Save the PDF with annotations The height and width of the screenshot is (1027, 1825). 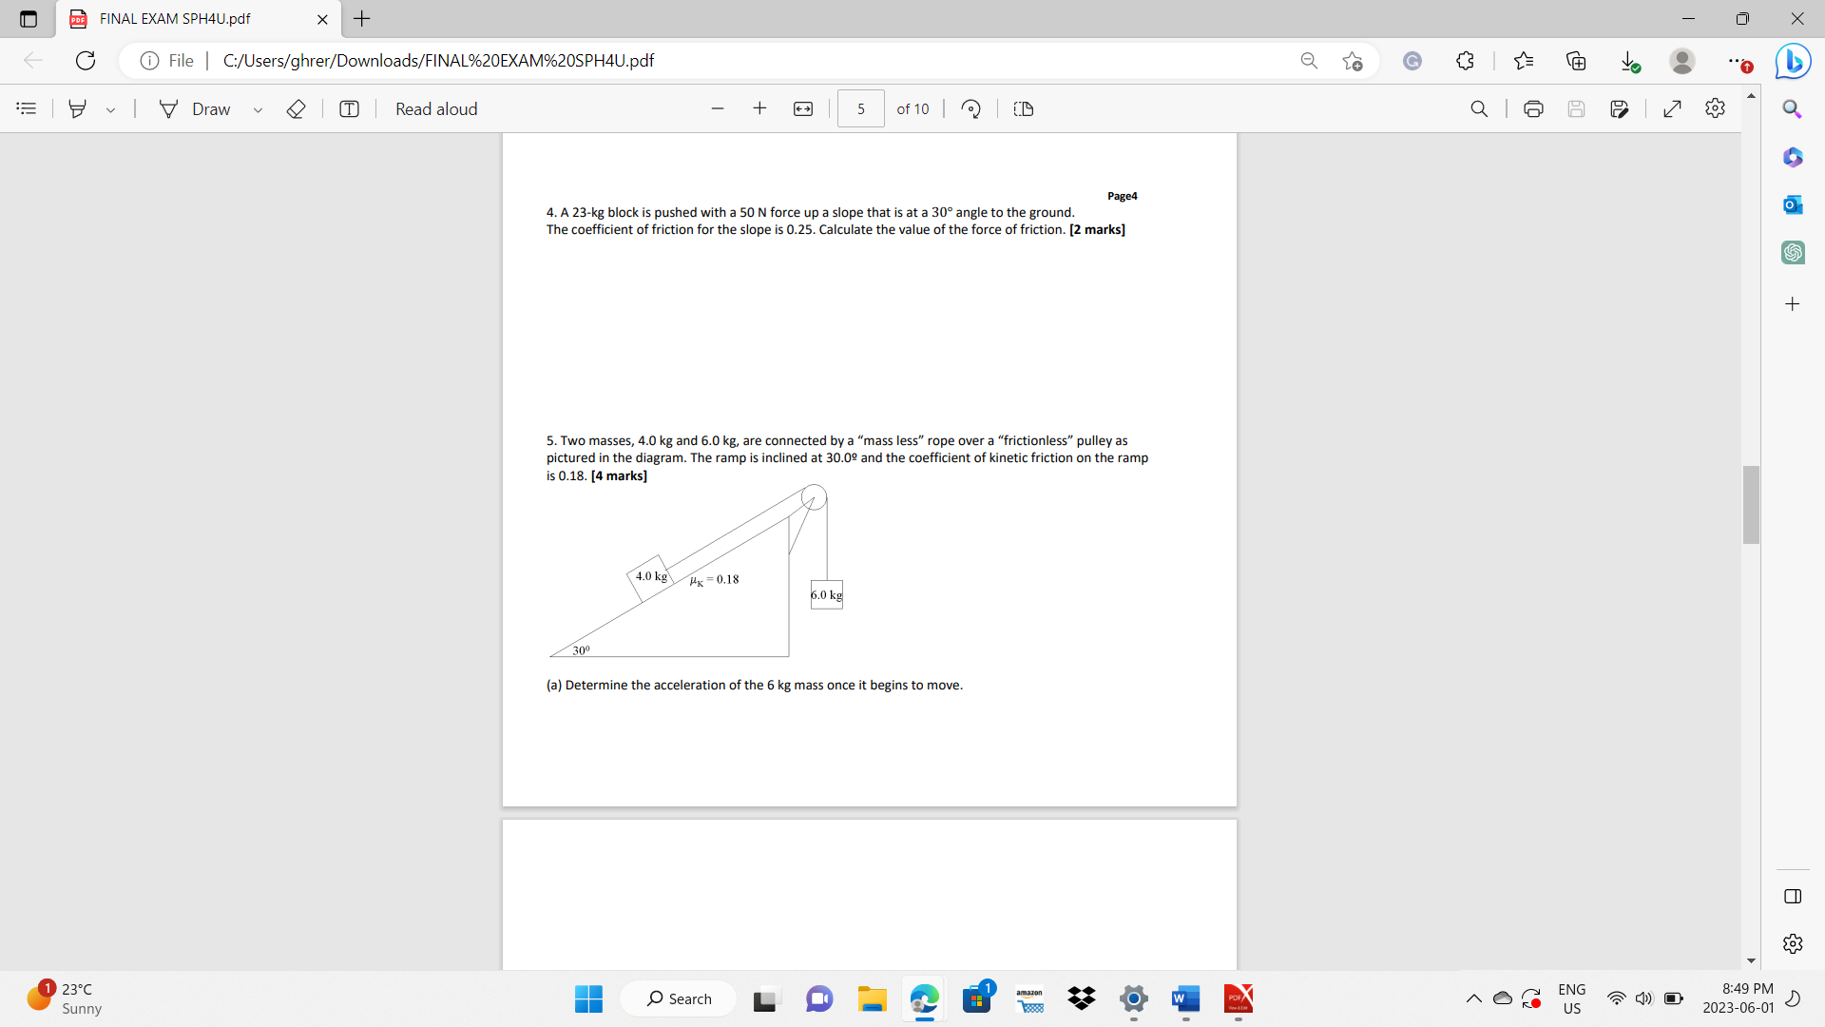coord(1620,108)
